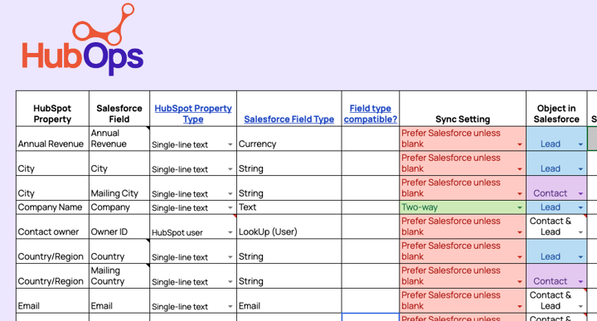Click the blue-outlined selected cell below Email row
The image size is (597, 321).
371,317
